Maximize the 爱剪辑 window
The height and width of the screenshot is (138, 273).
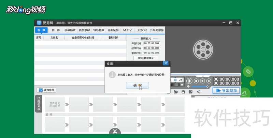[x=231, y=23]
